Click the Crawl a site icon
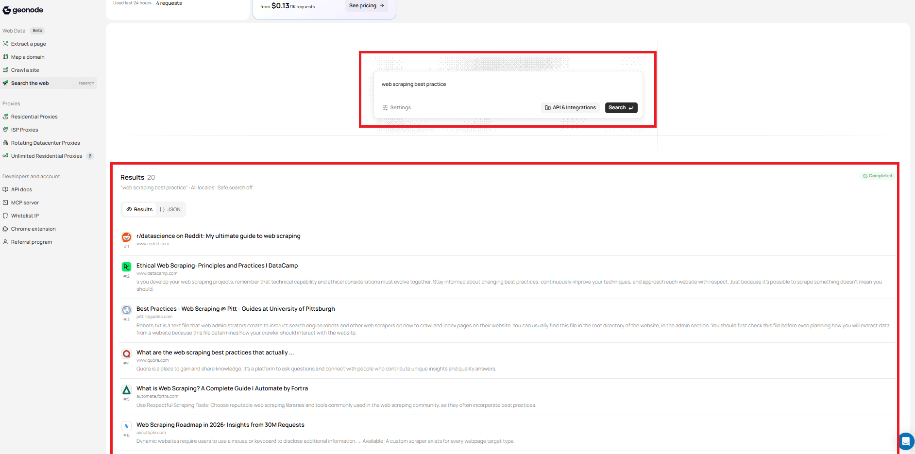The image size is (915, 454). point(5,70)
